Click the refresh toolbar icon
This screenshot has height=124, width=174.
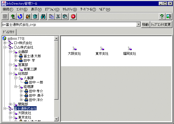20,17
